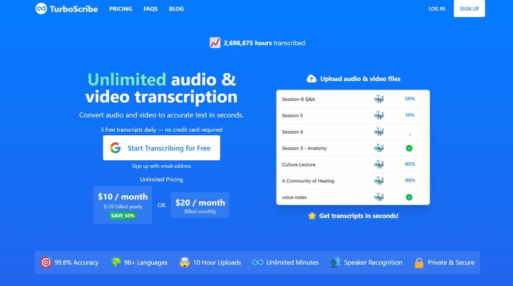Click Sign up with email address
The height and width of the screenshot is (286, 513).
point(161,166)
